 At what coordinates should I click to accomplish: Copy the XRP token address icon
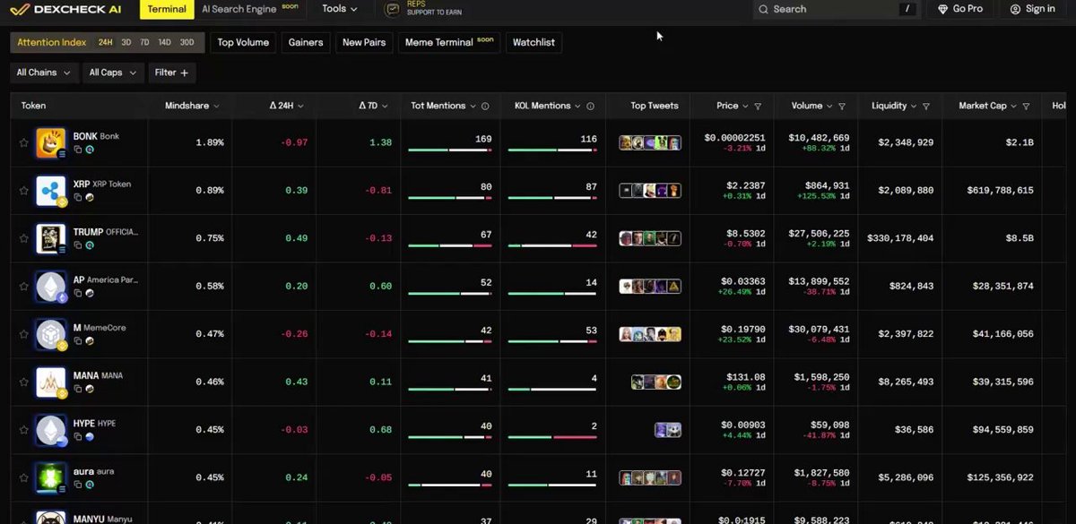(78, 197)
